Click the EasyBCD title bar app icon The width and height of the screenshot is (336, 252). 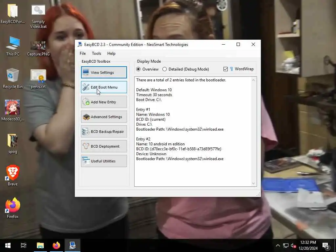80,44
